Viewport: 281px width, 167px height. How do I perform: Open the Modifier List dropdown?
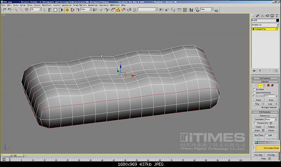265,25
